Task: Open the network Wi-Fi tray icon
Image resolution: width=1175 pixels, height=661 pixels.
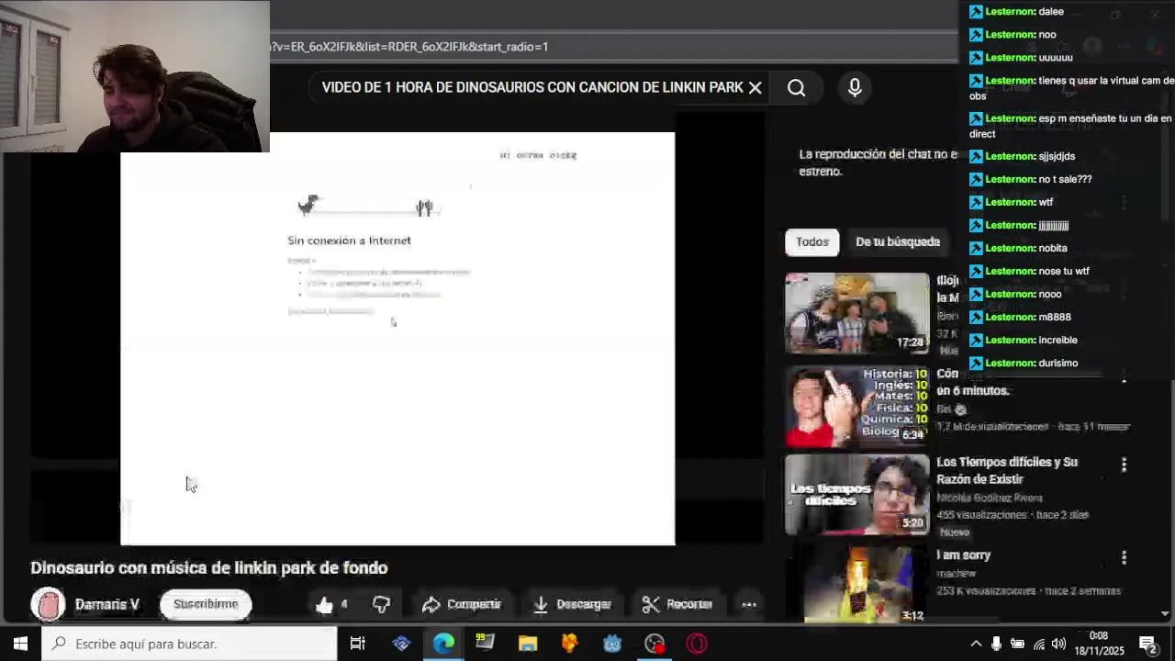Action: (1038, 644)
